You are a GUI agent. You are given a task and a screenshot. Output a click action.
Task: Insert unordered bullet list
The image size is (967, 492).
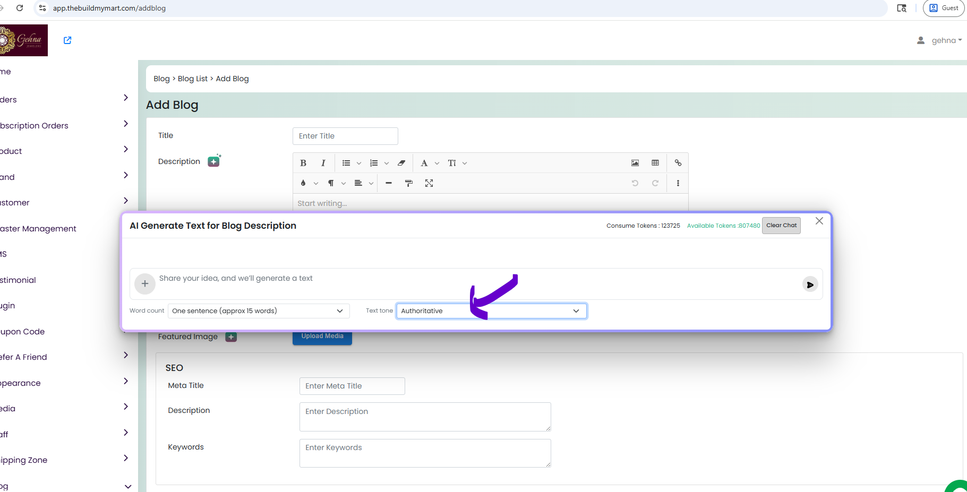click(346, 163)
